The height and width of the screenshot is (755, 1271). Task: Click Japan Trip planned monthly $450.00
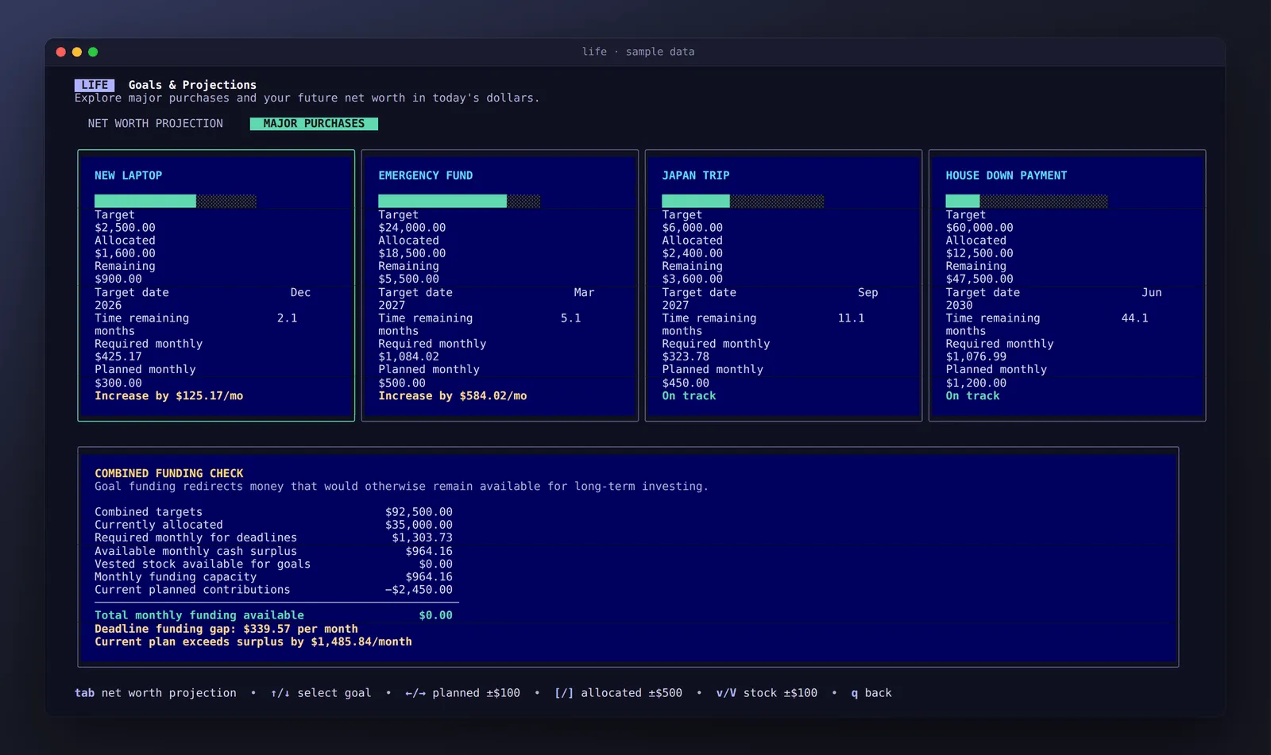[x=686, y=383]
